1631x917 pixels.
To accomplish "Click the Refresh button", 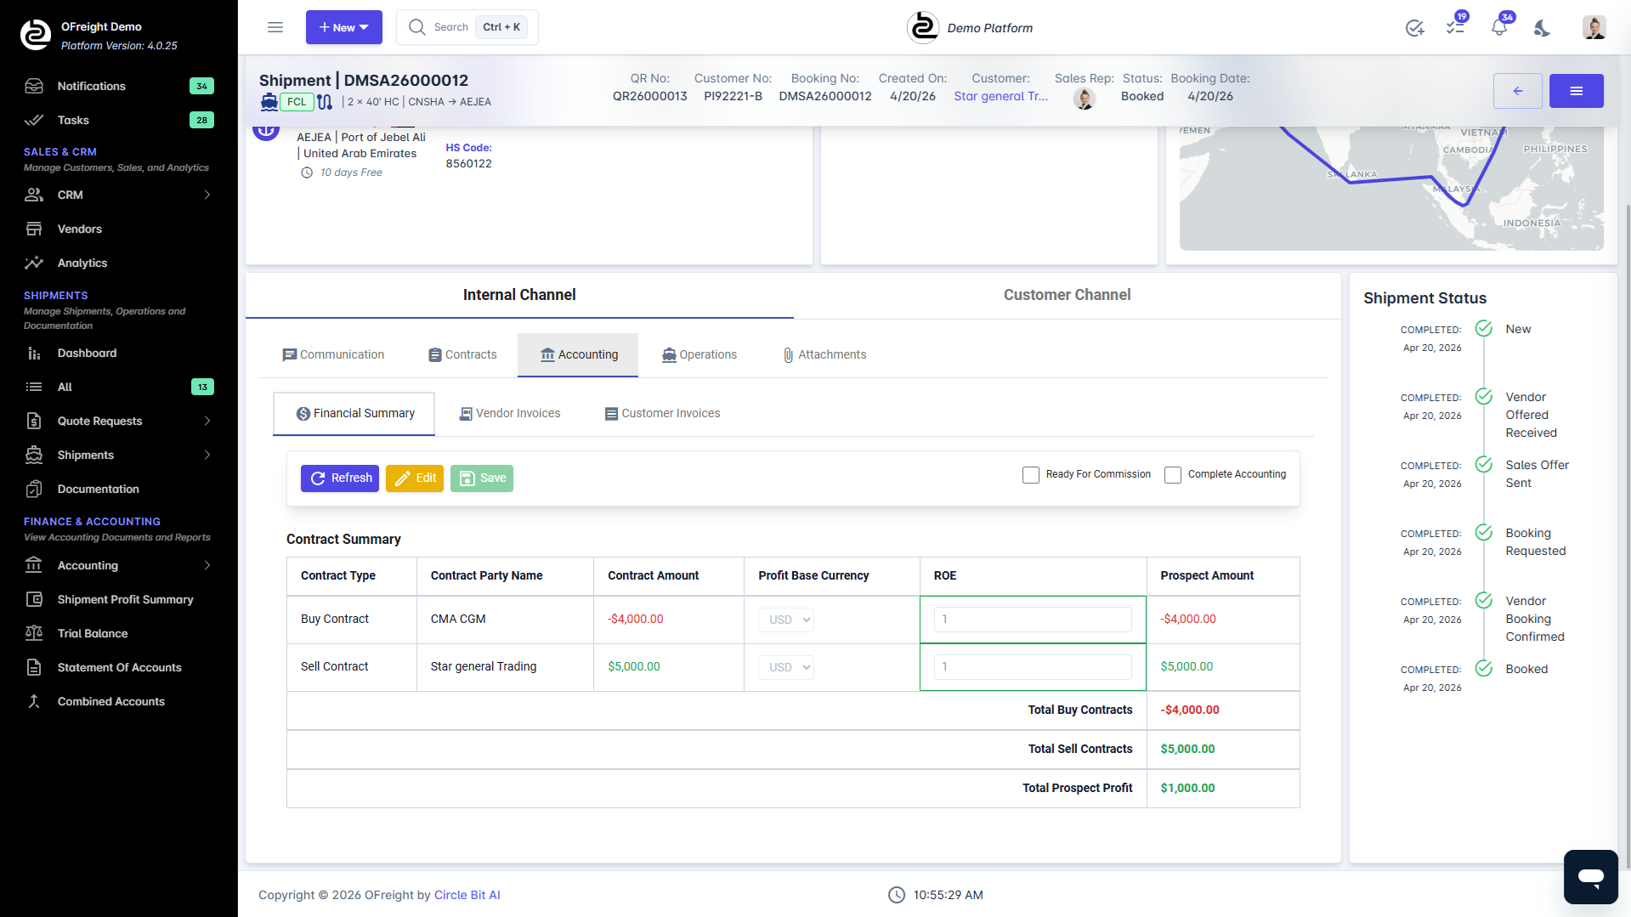I will (x=340, y=478).
